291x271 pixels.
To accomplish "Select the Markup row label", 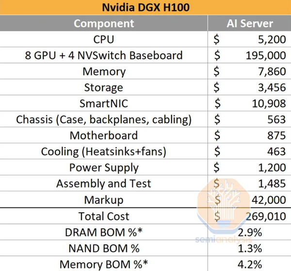I will [104, 200].
